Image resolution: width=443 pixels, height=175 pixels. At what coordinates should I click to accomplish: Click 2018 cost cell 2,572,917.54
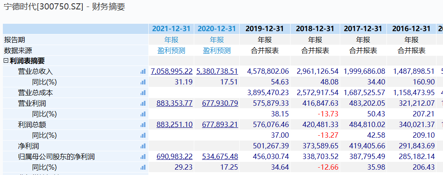(x=318, y=93)
